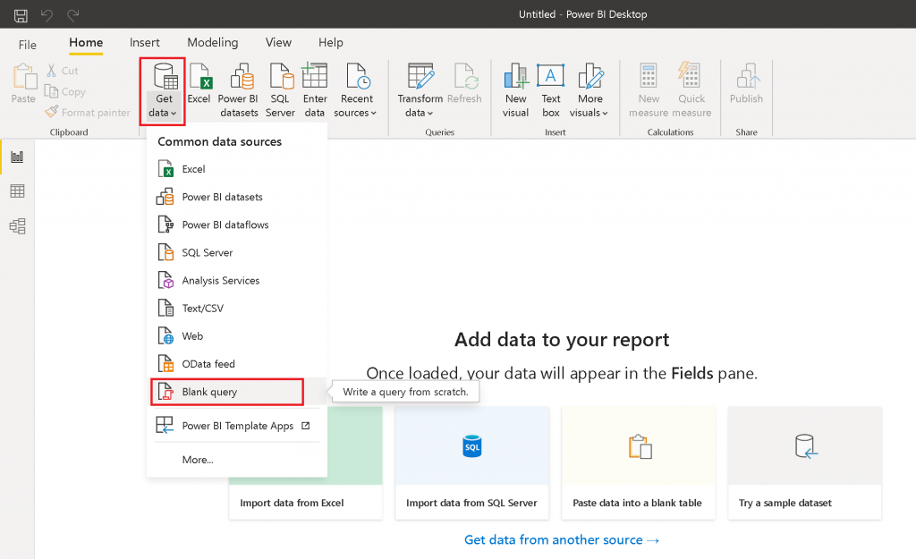Click the Try a sample dataset card
Viewport: 916px width, 559px height.
[804, 462]
